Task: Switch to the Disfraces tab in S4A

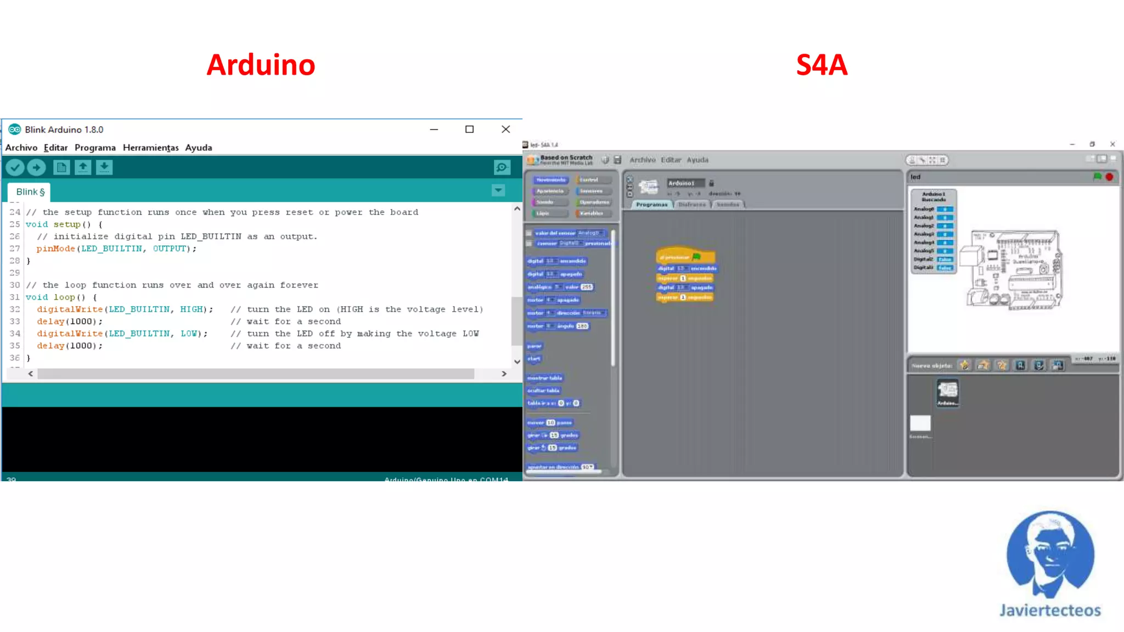Action: pyautogui.click(x=692, y=205)
